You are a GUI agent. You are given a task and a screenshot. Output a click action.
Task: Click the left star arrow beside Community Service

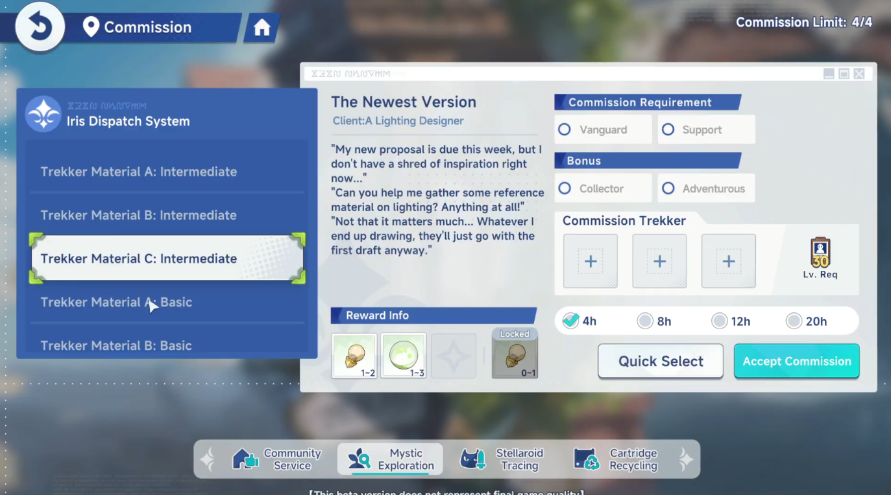[x=208, y=459]
